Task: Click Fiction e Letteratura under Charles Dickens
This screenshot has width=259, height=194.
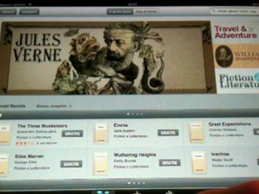Action: point(226,136)
